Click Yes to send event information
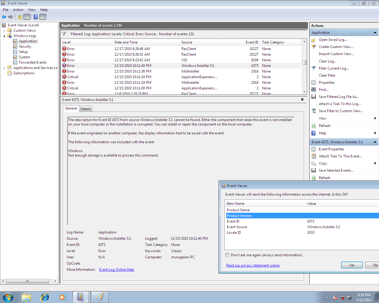Screen dimensions: 379x303 coord(352,265)
